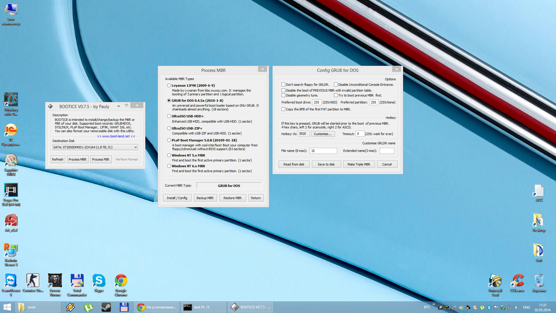
Task: Open Frozen Throne desktop icon
Action: [x=55, y=285]
